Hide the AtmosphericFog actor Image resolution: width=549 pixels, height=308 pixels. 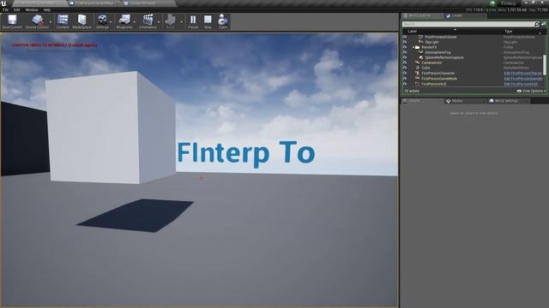405,52
